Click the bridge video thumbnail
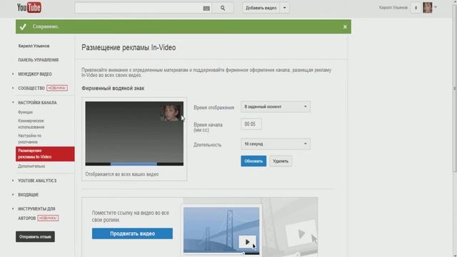Image resolution: width=457 pixels, height=257 pixels. pyautogui.click(x=221, y=230)
